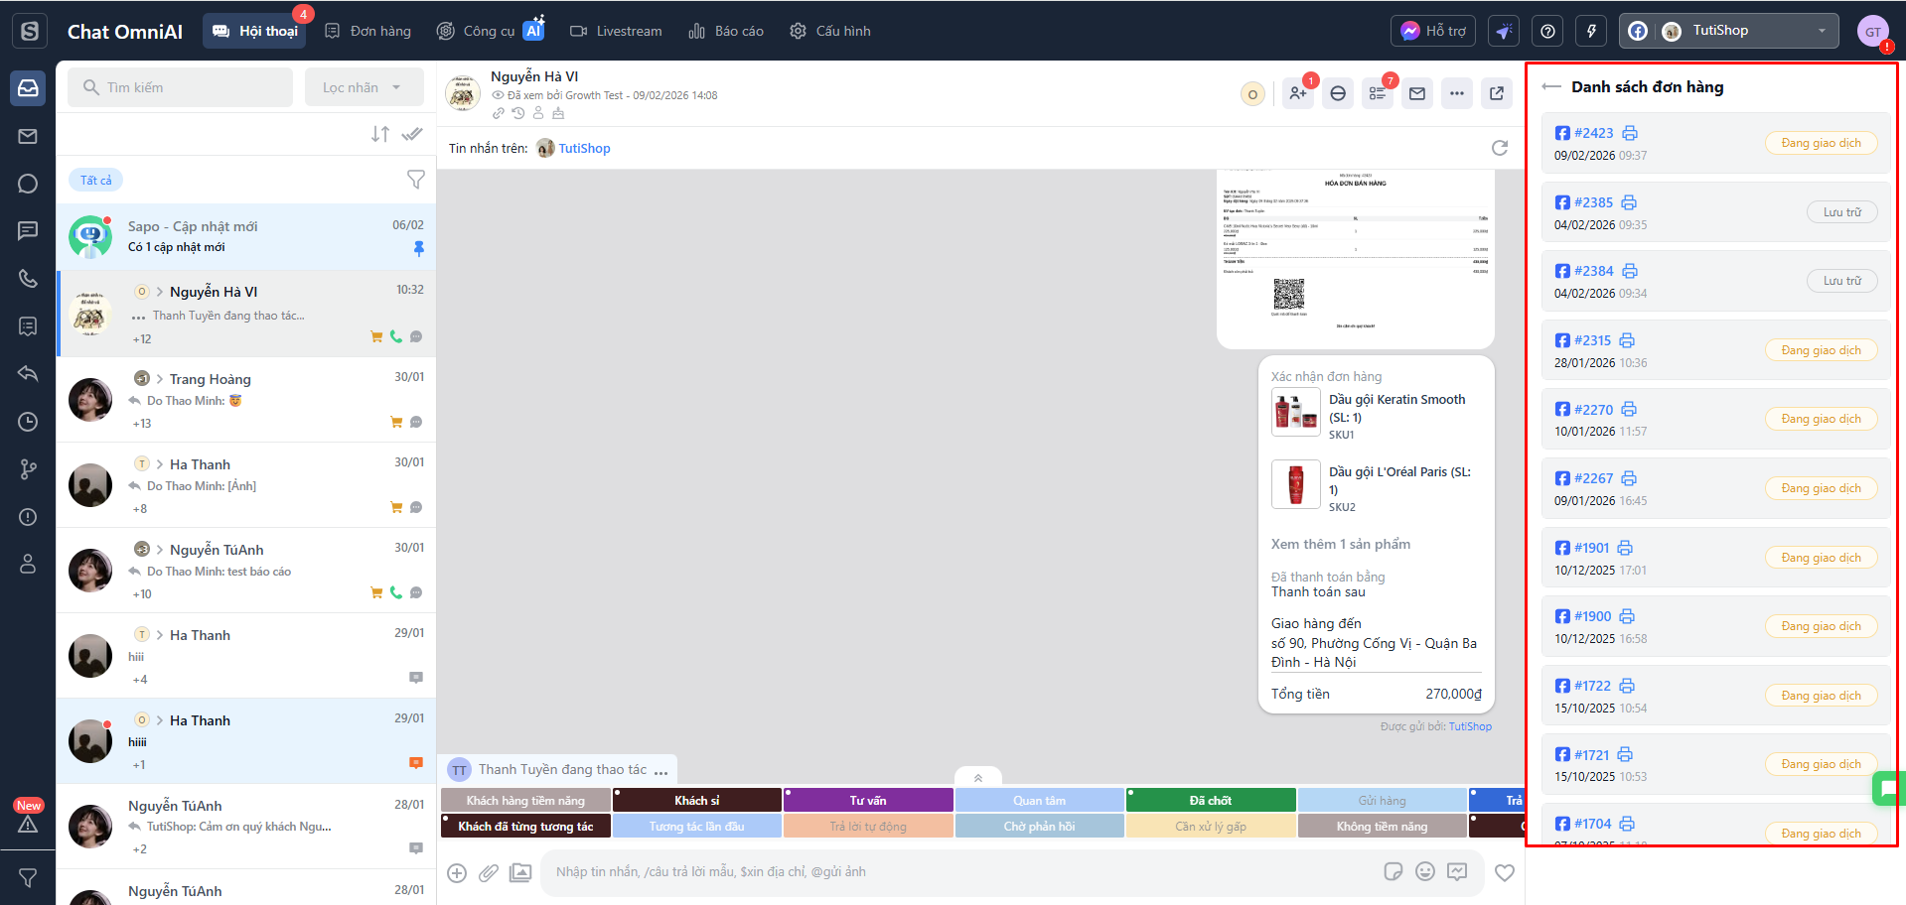Expand chevron beside Nguyễn TúAnh dated 30/01
The height and width of the screenshot is (905, 1906).
point(159,550)
